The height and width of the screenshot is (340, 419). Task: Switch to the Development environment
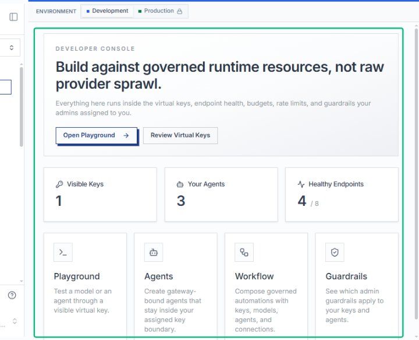[108, 11]
